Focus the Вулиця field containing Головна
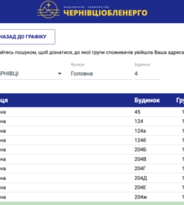This screenshot has height=205, width=184. pos(101,74)
